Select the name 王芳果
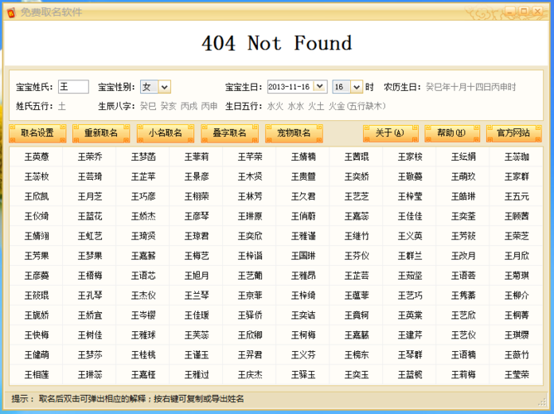Screen dimensions: 554x414 tap(36, 256)
